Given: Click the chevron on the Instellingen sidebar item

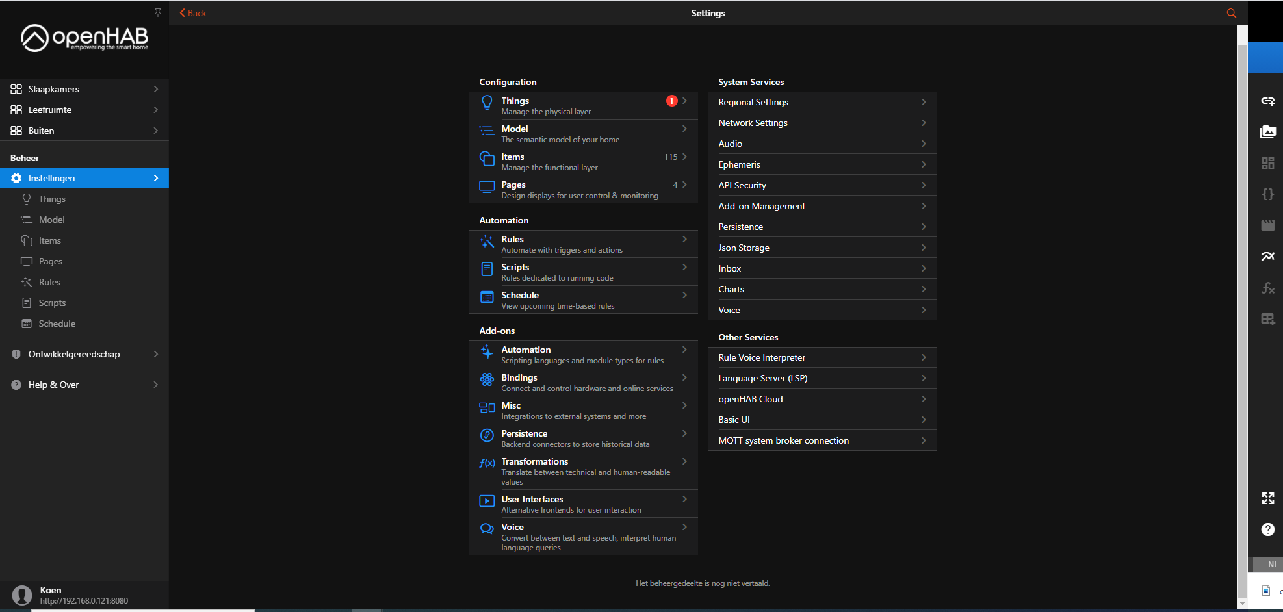Looking at the screenshot, I should (156, 178).
